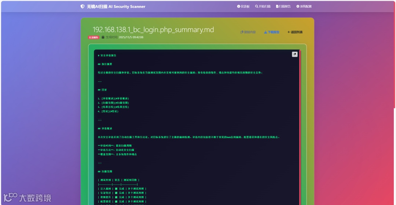Click the '## 目录' heading line
Screen dimensions: 396x205
102,89
